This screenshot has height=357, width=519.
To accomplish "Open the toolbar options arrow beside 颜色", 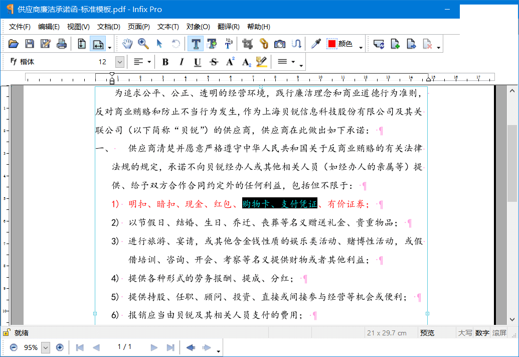I will 361,48.
